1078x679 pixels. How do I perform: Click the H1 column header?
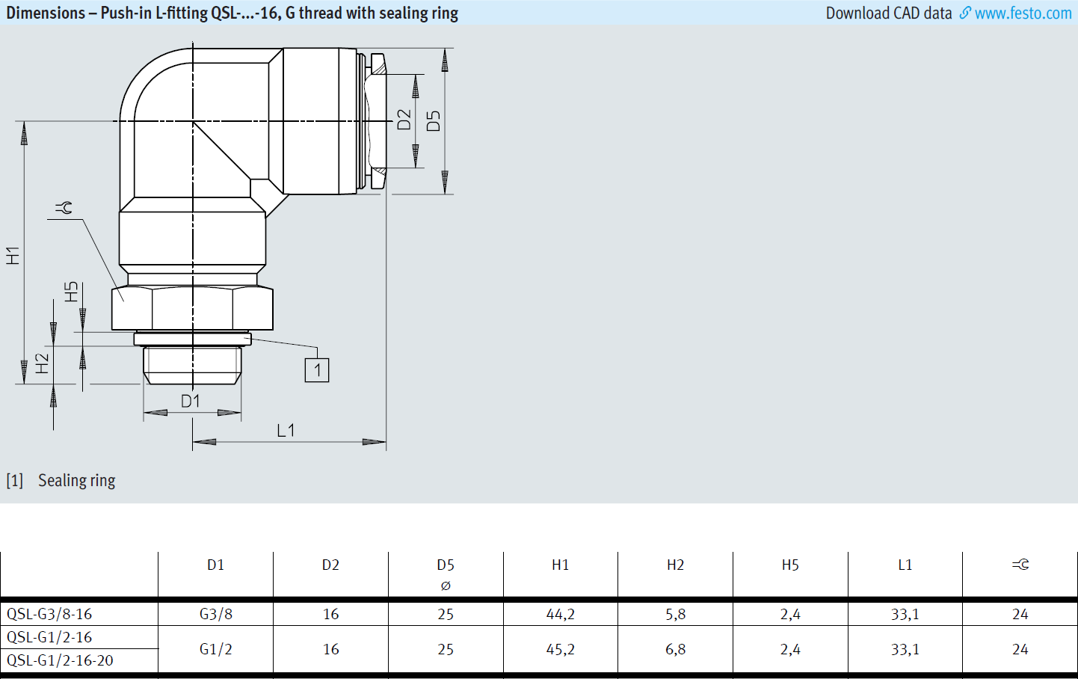pos(560,565)
